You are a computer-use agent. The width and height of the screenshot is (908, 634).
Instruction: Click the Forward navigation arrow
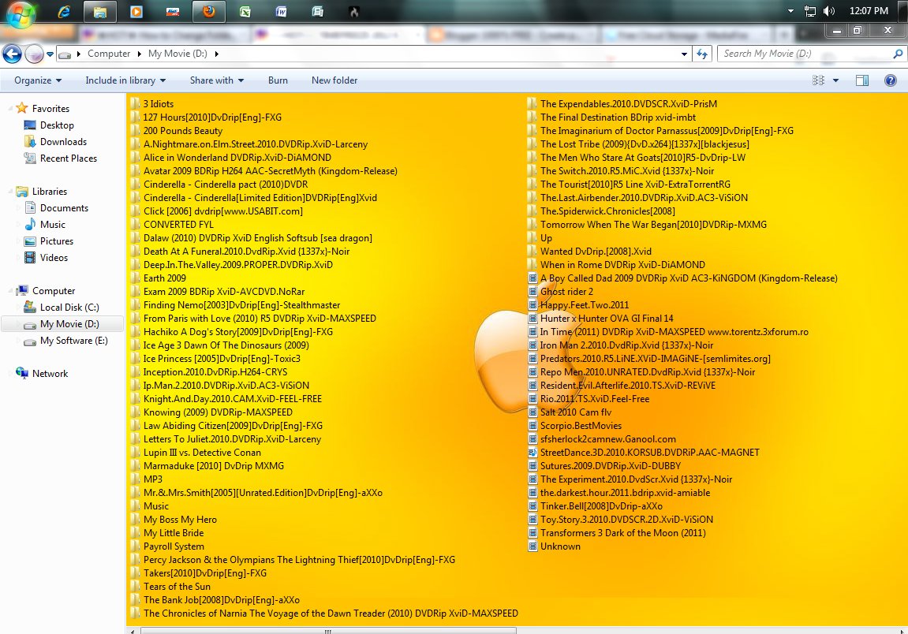[34, 54]
